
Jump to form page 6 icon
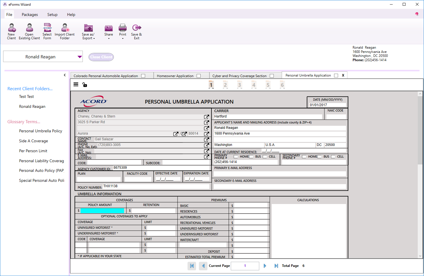[x=282, y=85]
